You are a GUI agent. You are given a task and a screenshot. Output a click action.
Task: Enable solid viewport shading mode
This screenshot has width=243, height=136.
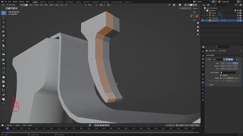(x=191, y=5)
